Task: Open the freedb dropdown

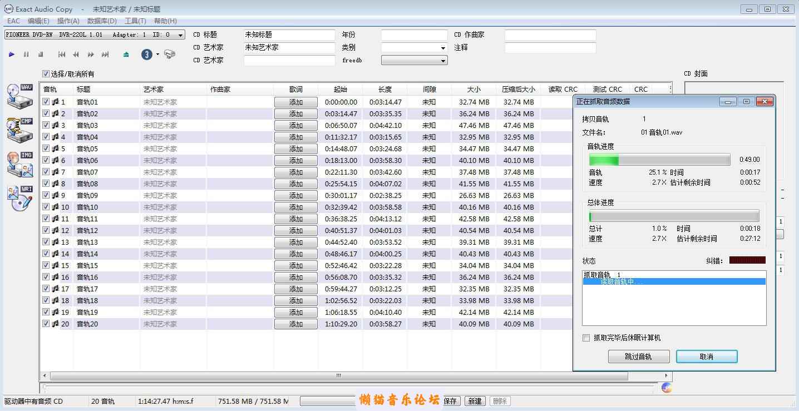Action: [414, 60]
